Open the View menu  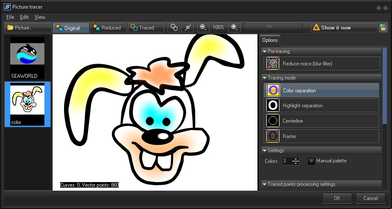tap(40, 17)
